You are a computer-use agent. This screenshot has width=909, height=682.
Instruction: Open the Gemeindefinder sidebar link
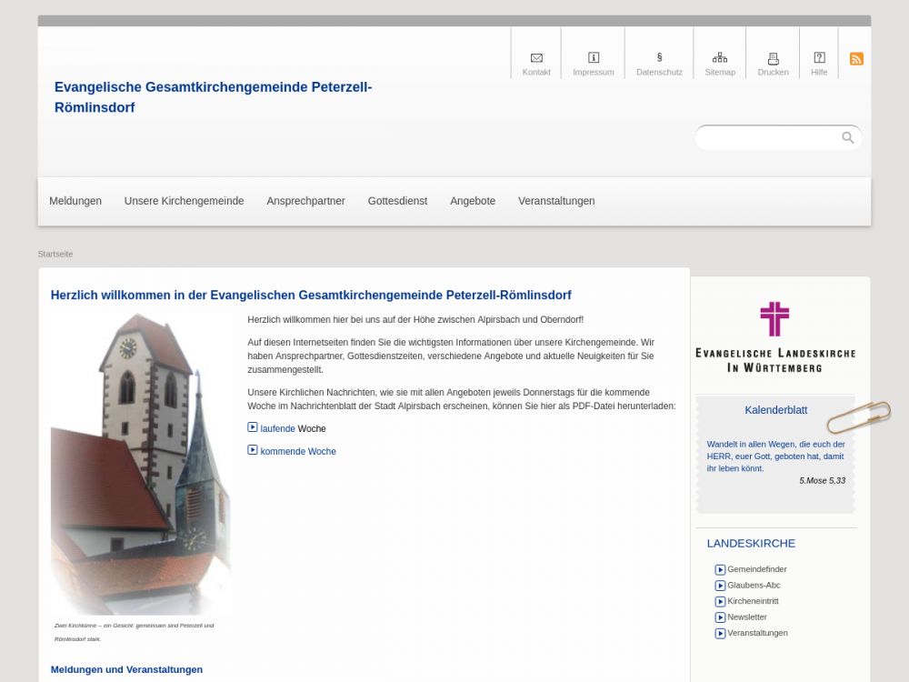[x=756, y=569]
